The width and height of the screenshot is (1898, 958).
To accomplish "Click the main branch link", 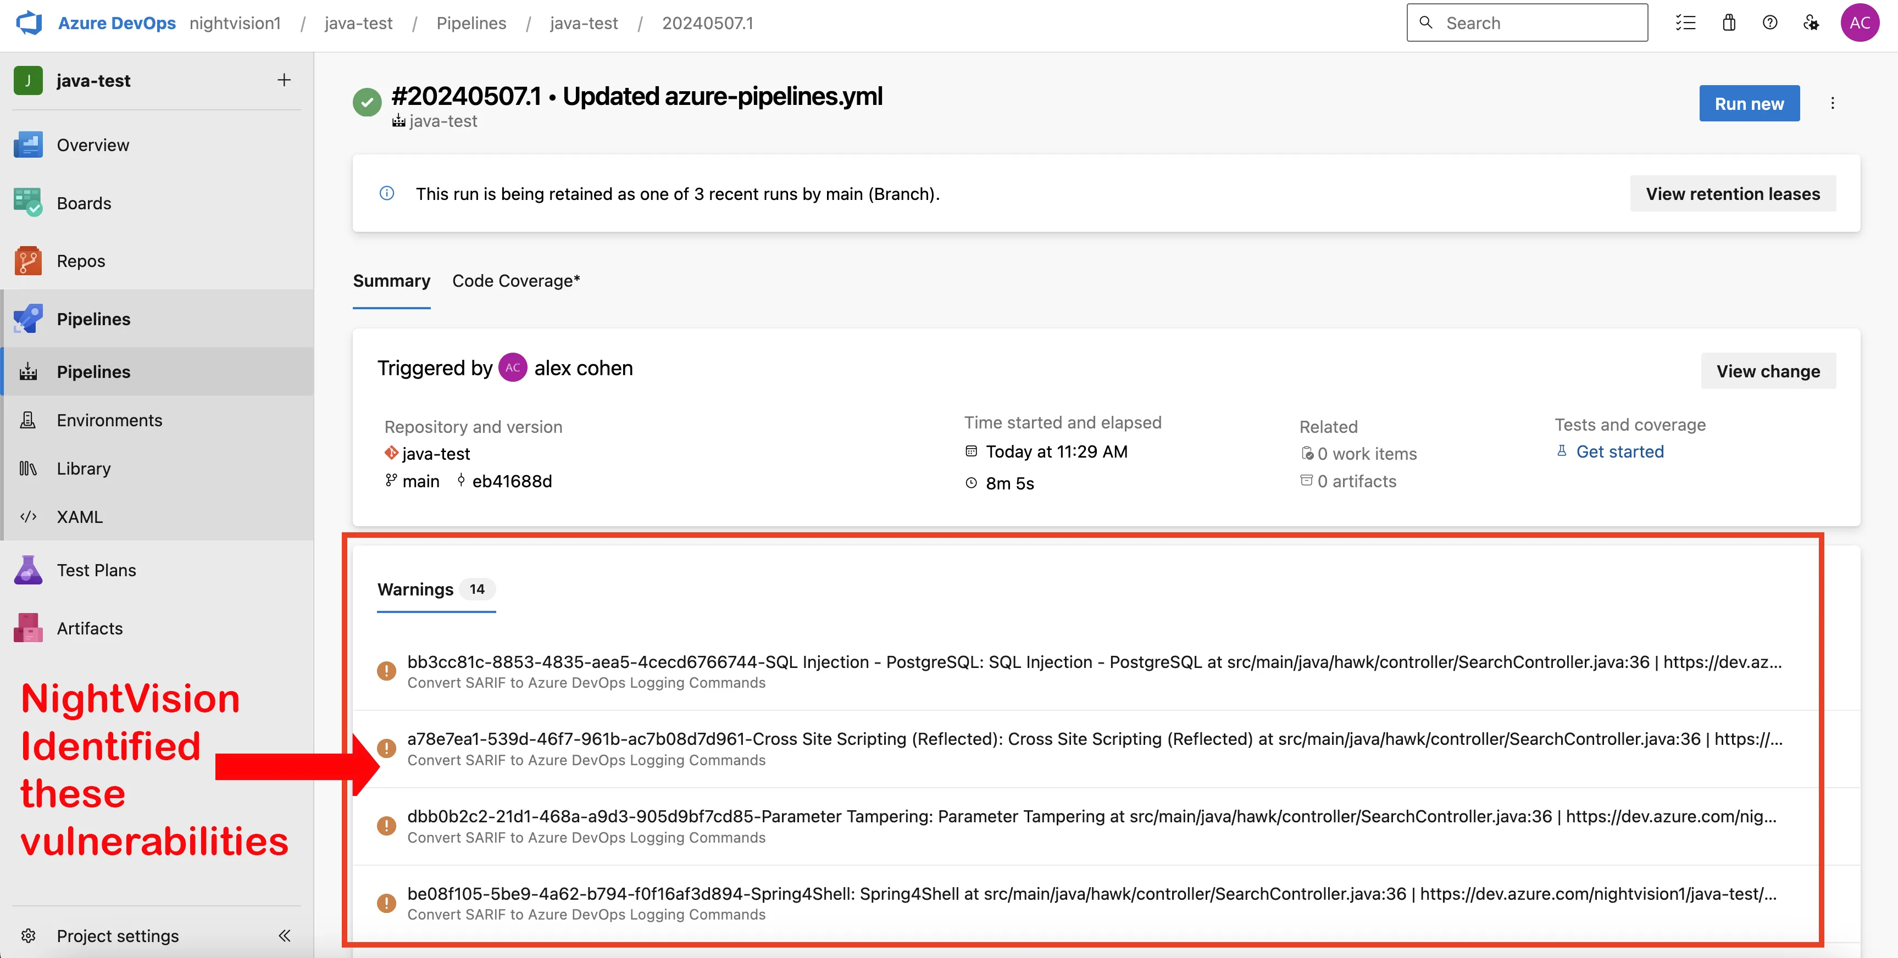I will pos(421,482).
